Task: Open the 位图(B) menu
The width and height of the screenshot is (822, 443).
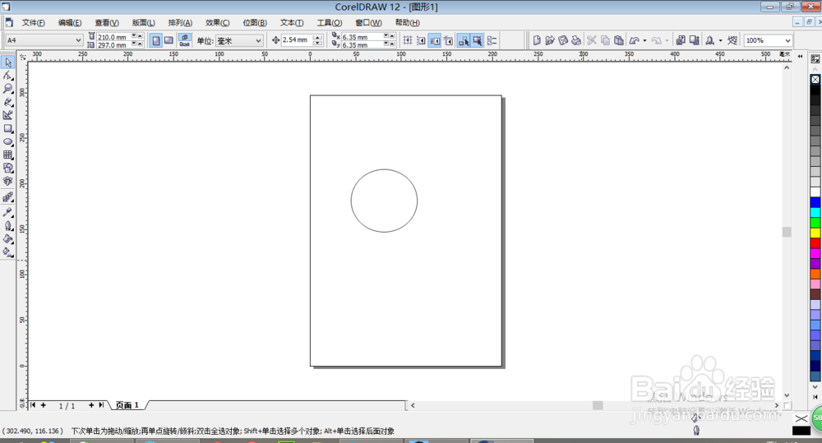Action: pos(255,22)
